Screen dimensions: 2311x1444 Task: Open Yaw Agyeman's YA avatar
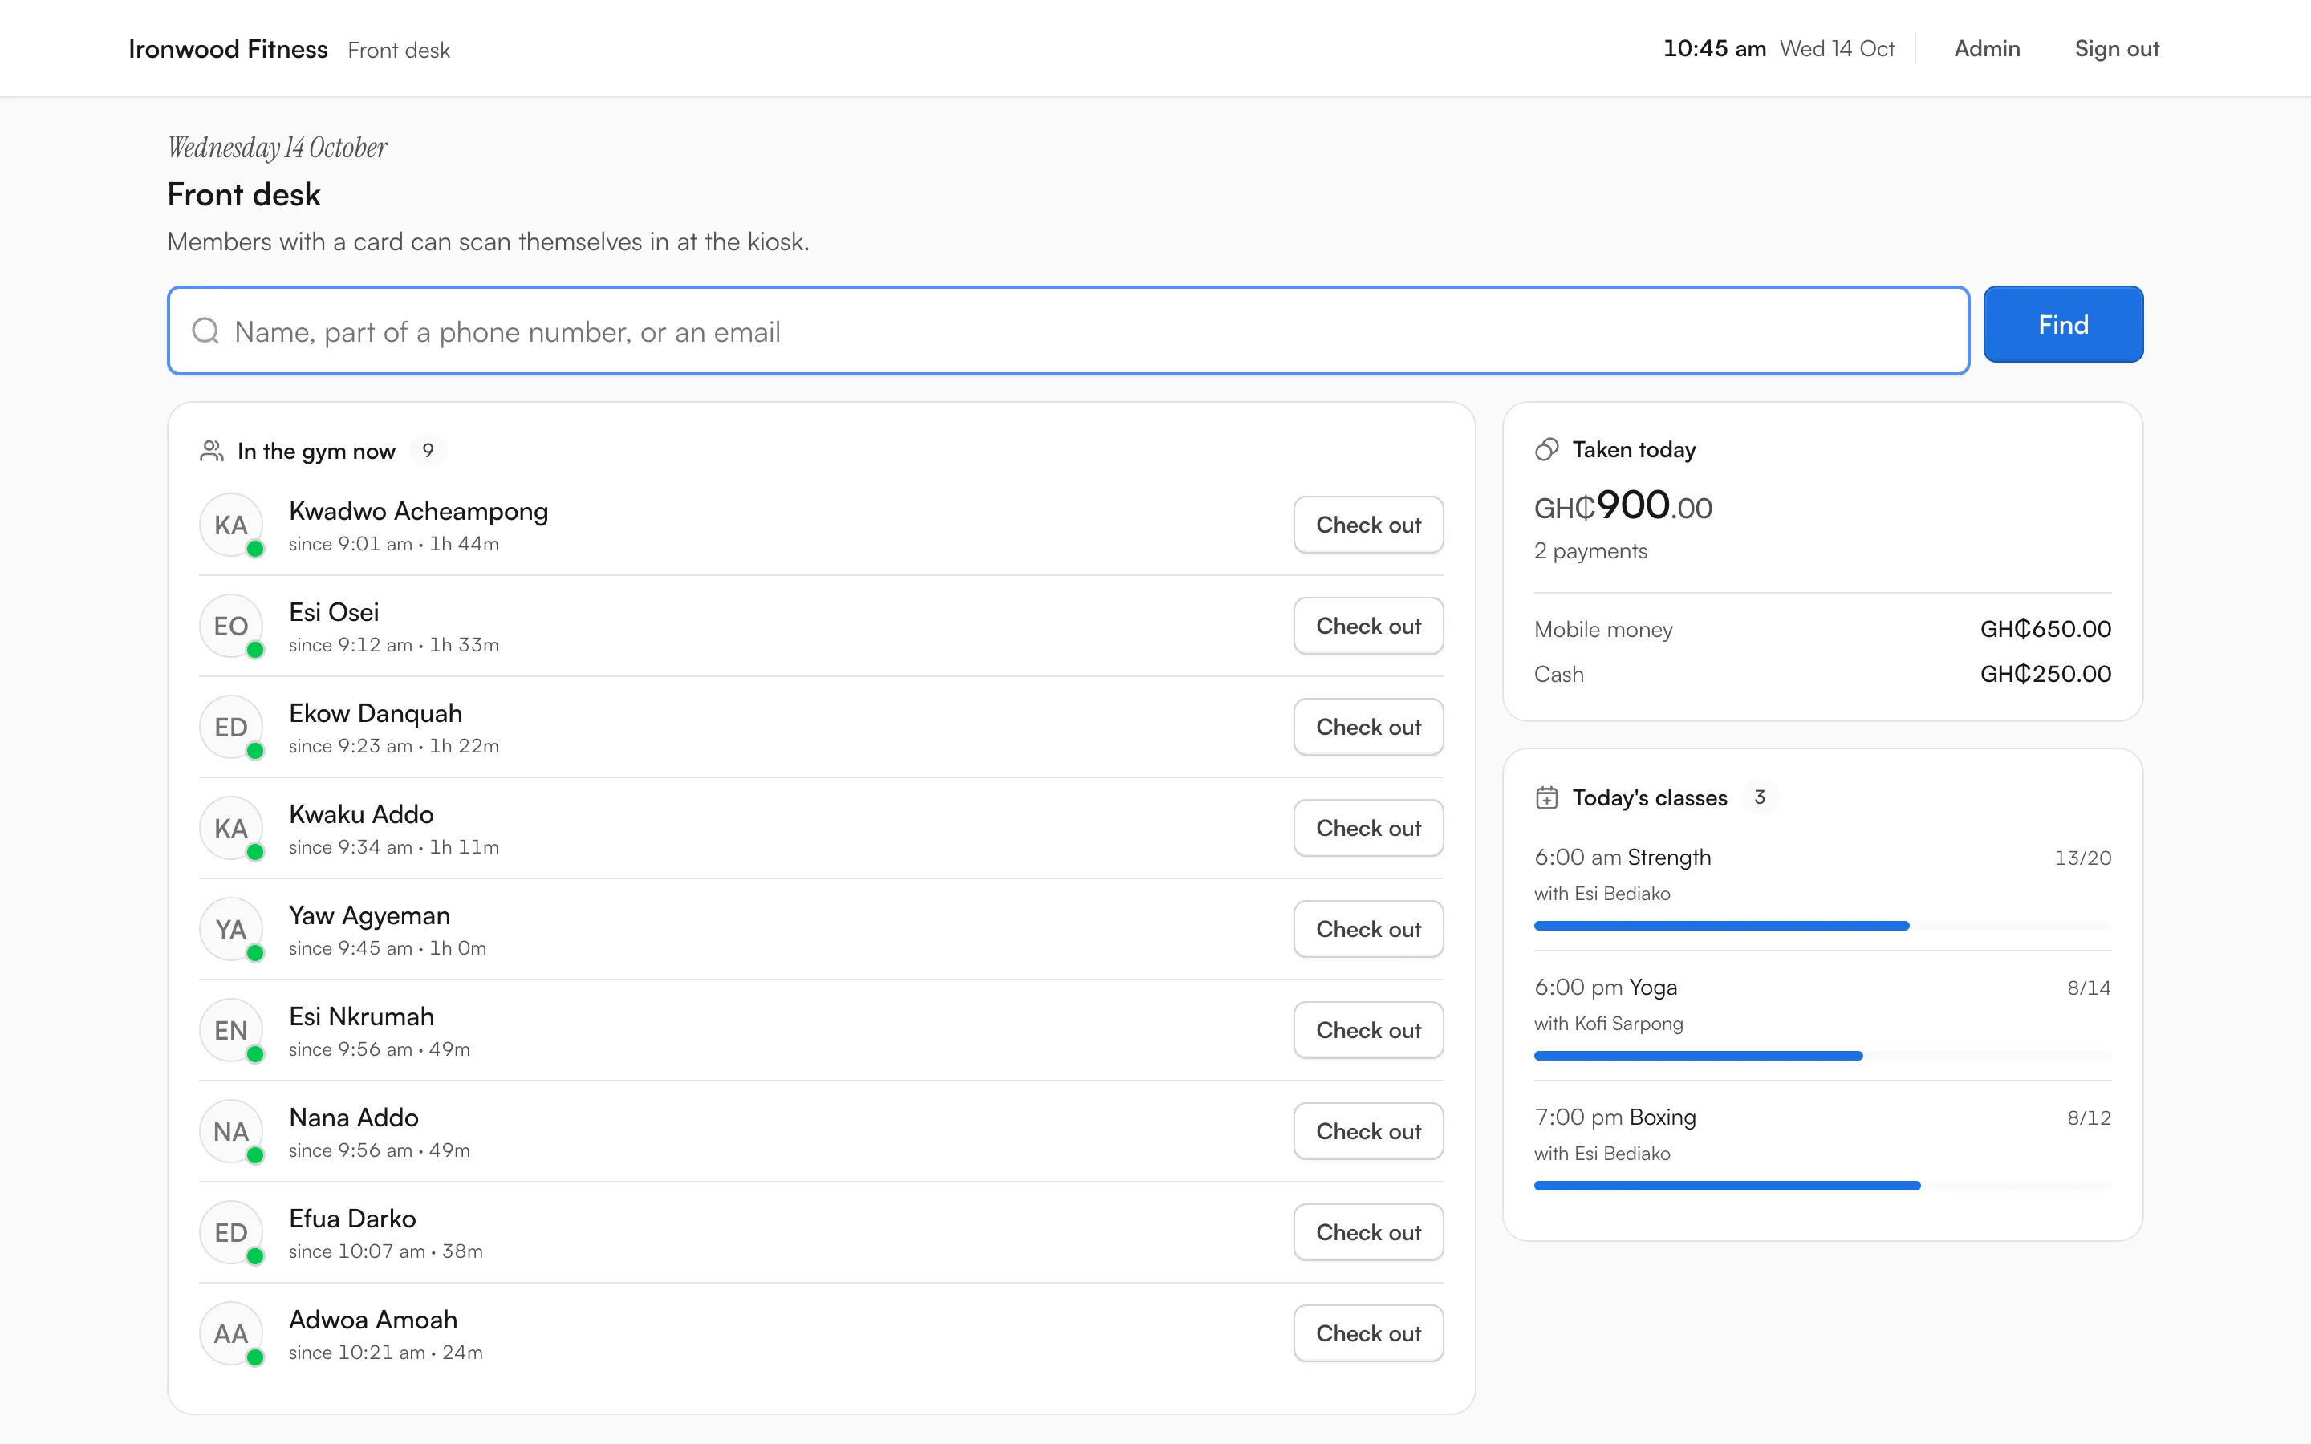click(x=231, y=929)
